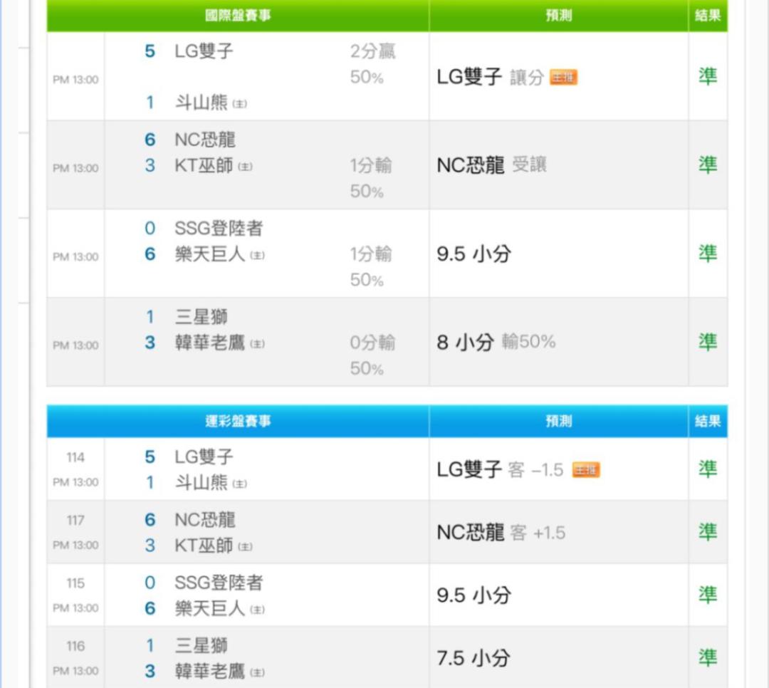
Task: Open 9.5 小分 prediction in 國際盤賽事 table
Action: [x=474, y=254]
